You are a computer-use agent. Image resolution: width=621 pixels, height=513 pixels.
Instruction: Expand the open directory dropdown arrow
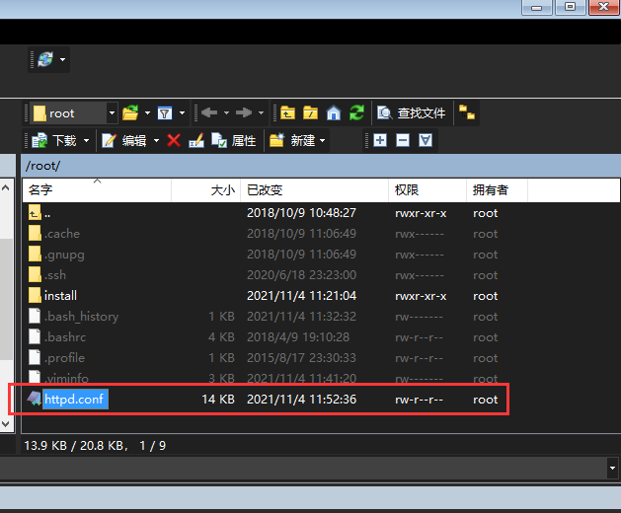click(147, 113)
